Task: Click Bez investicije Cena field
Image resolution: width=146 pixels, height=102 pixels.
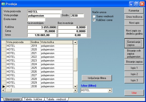Action: 72,31
